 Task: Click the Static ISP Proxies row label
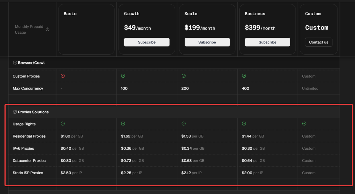coord(28,173)
